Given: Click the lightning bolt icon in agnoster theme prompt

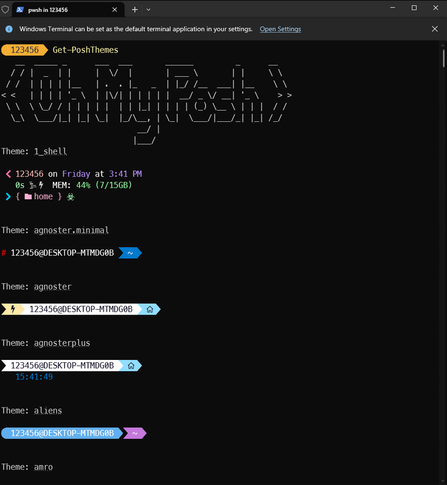Looking at the screenshot, I should pyautogui.click(x=12, y=309).
